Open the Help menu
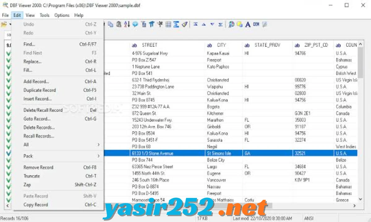The width and height of the screenshot is (371, 222). tap(79, 15)
